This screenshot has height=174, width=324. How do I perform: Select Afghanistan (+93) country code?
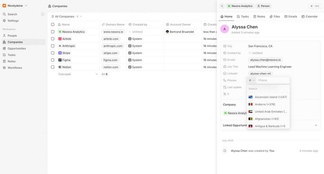point(268,119)
